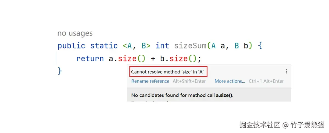Viewport: 329px width, 133px height.
Task: Click the 'no usages' inlay hint
Action: pyautogui.click(x=75, y=33)
